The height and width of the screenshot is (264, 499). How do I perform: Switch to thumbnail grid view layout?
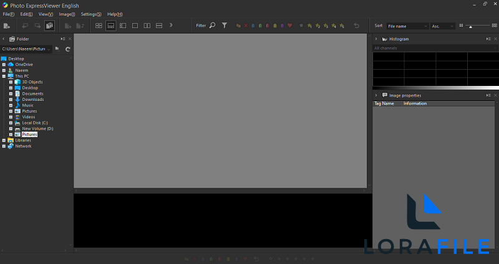click(x=99, y=26)
